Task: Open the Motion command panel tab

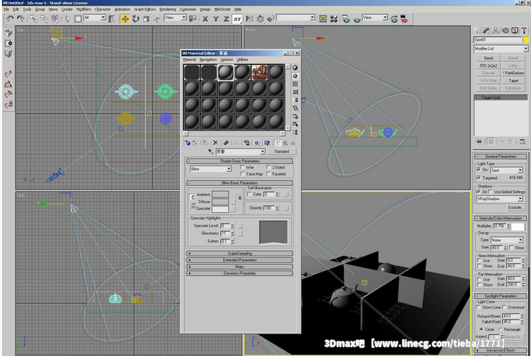Action: pyautogui.click(x=505, y=31)
